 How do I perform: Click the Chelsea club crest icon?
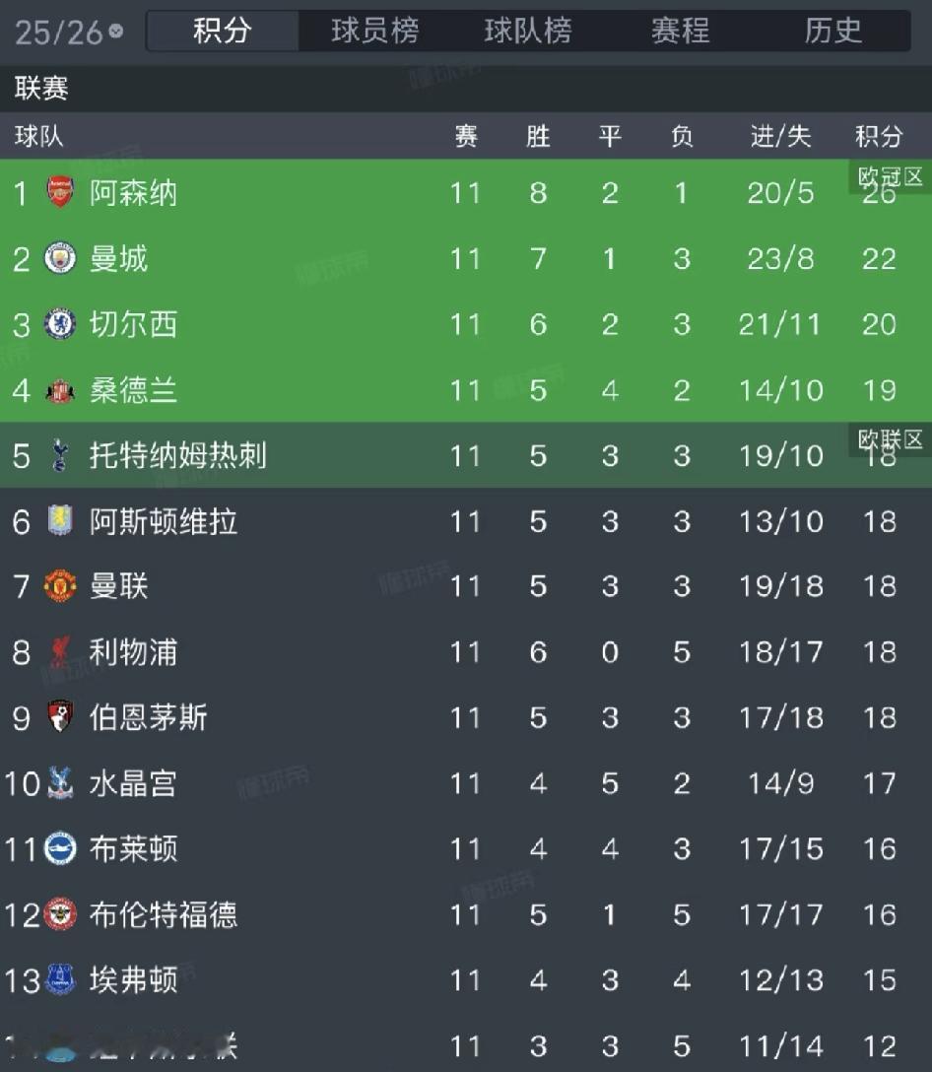coord(60,324)
